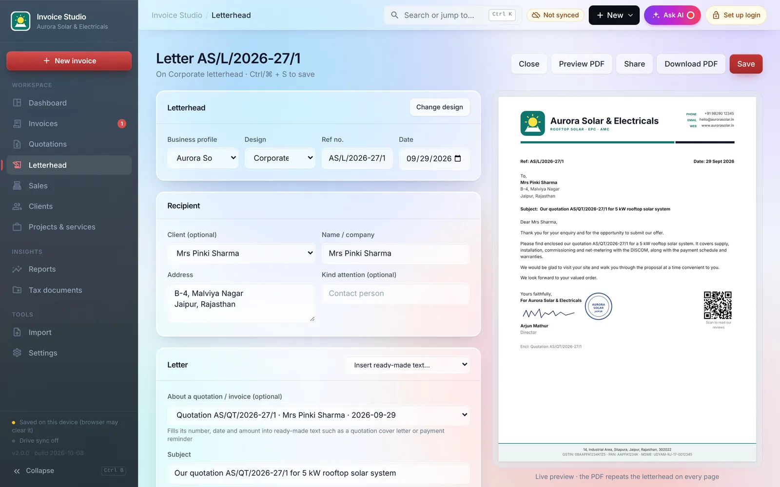Click Change design button

click(440, 107)
